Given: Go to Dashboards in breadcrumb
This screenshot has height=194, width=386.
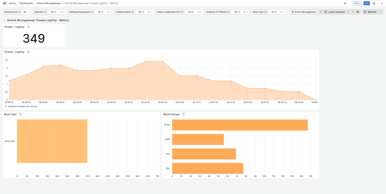Looking at the screenshot, I should [26, 3].
